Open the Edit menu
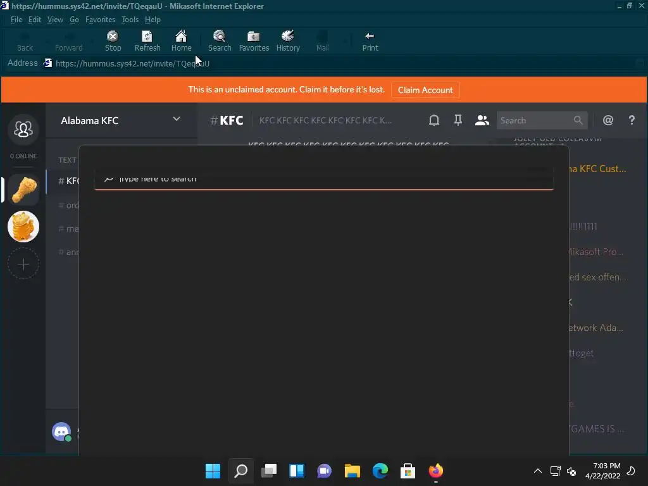Image resolution: width=648 pixels, height=486 pixels. (34, 20)
